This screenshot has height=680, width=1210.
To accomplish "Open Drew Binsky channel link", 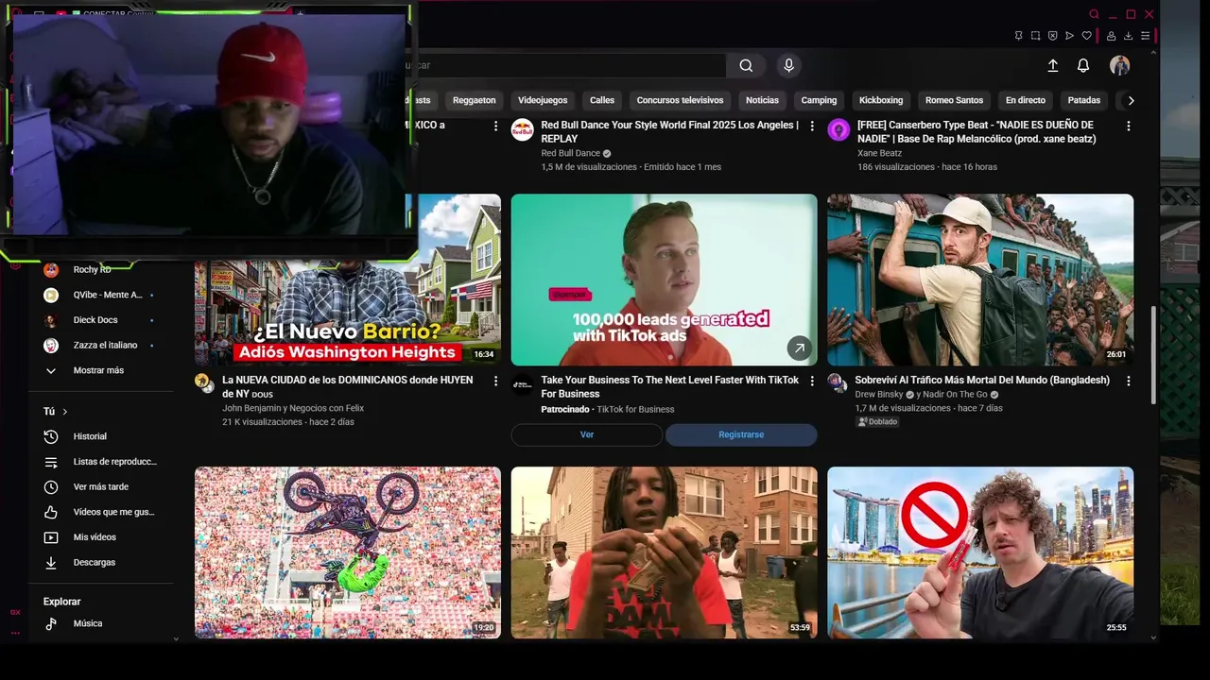I will (x=878, y=395).
